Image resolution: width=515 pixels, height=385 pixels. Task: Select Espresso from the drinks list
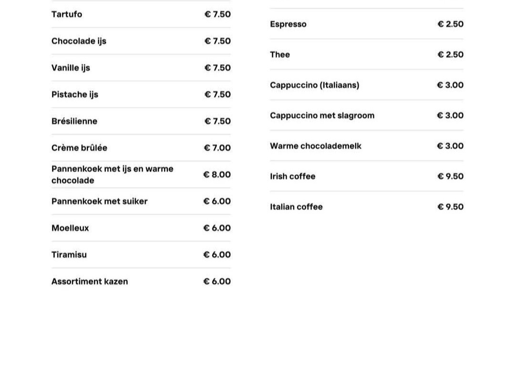click(288, 24)
